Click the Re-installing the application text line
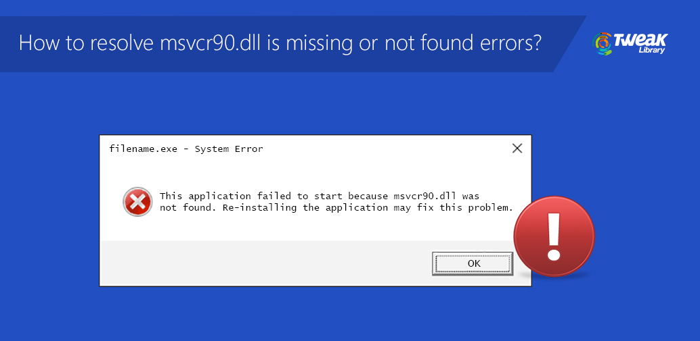This screenshot has height=341, width=700. pos(336,208)
